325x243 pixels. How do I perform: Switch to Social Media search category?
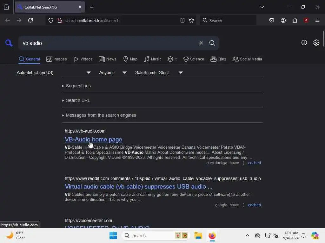(247, 59)
